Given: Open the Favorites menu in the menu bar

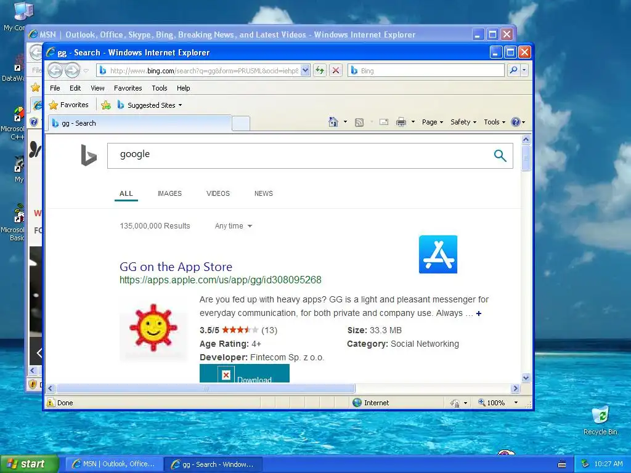Looking at the screenshot, I should click(128, 88).
